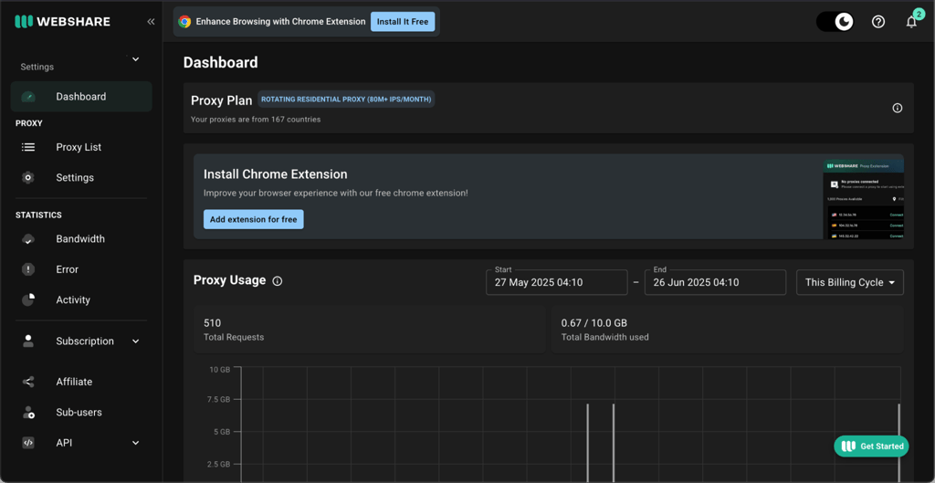Click the Dashboard gauge icon
Screen dimensions: 935x483
click(28, 97)
